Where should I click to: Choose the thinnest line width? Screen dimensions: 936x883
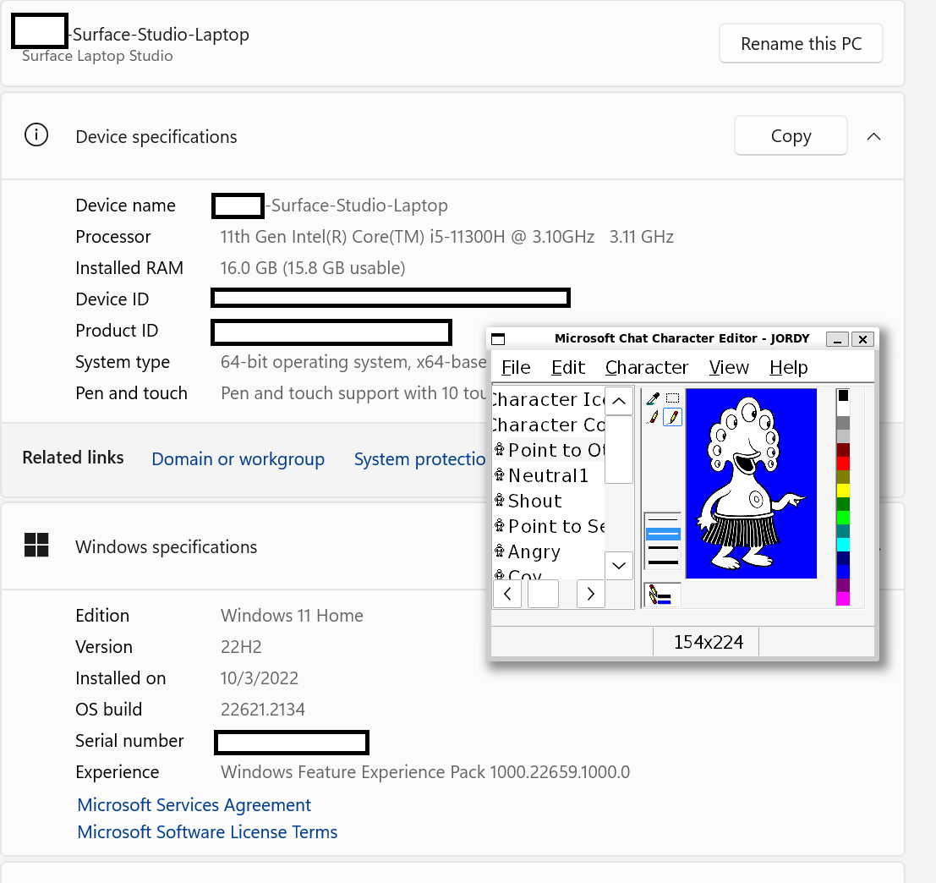pos(663,520)
